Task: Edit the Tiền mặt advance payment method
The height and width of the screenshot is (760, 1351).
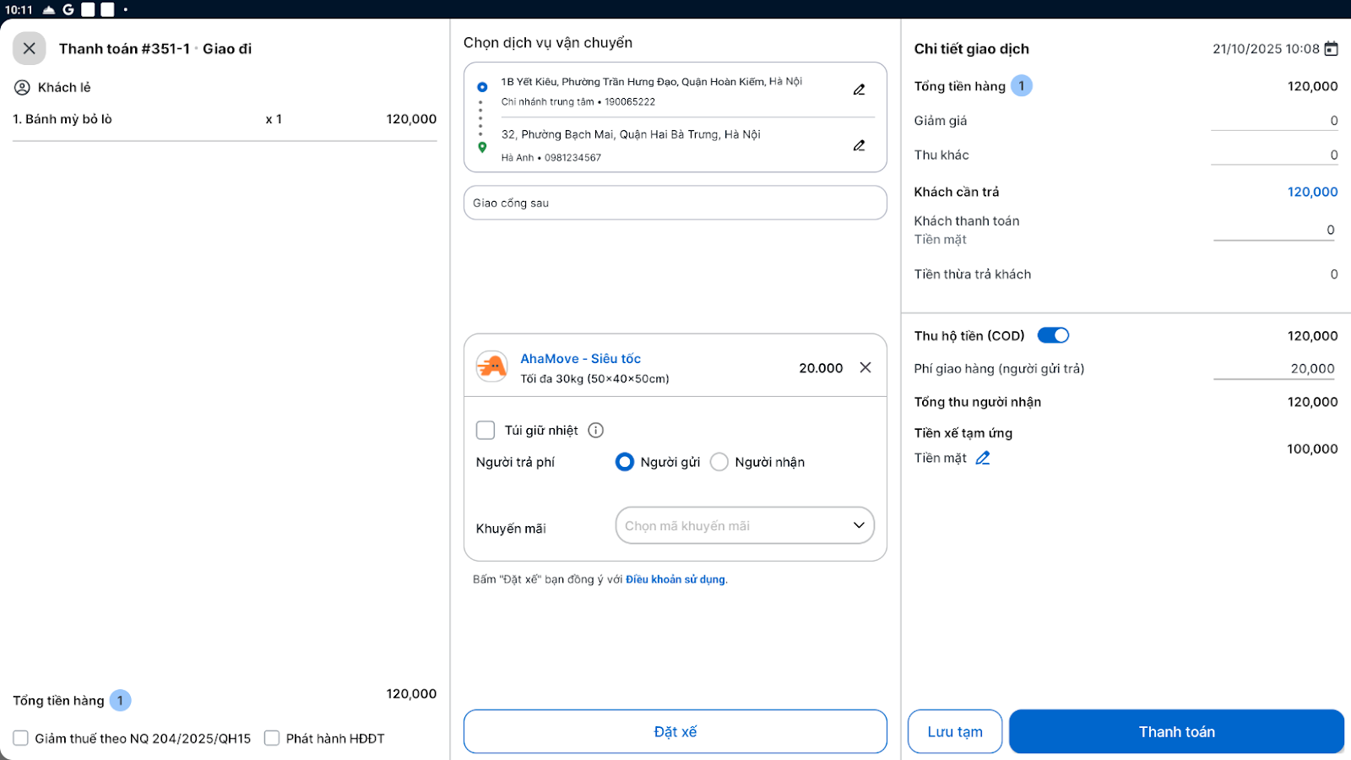Action: tap(983, 458)
